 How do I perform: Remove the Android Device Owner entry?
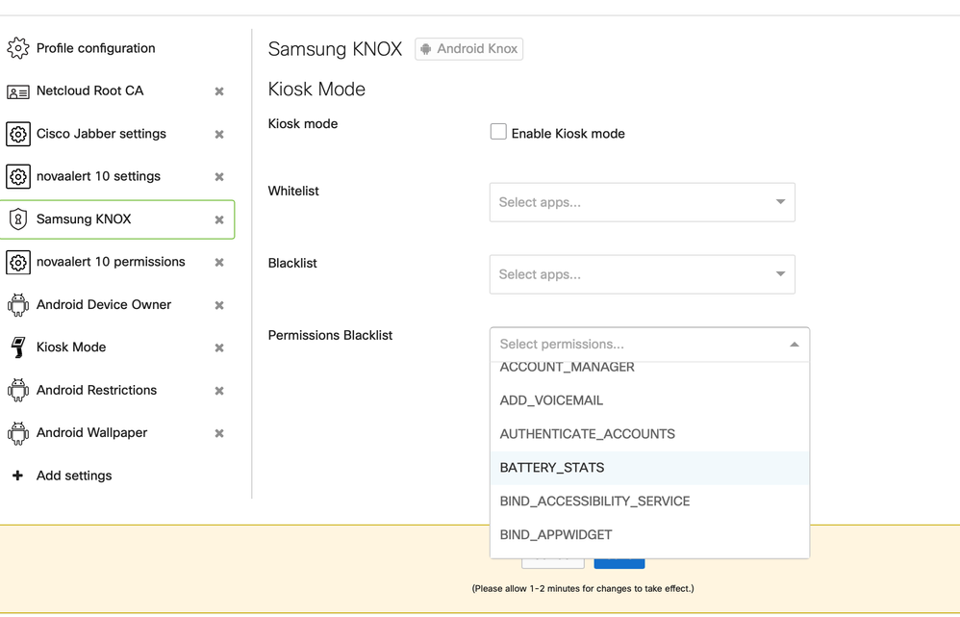coord(219,305)
